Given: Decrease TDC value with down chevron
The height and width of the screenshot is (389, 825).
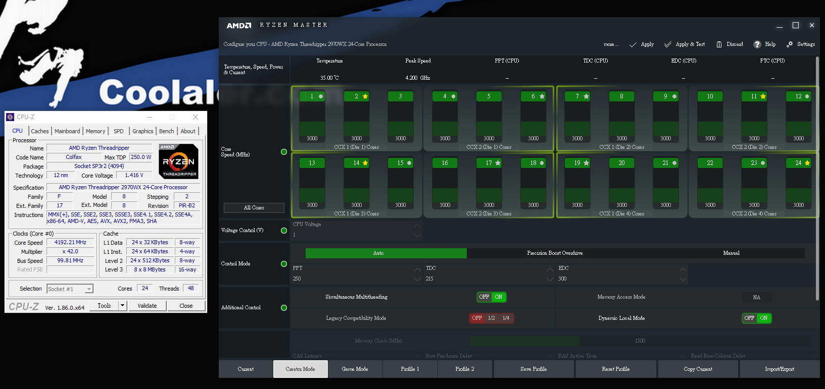Looking at the screenshot, I should 550,279.
